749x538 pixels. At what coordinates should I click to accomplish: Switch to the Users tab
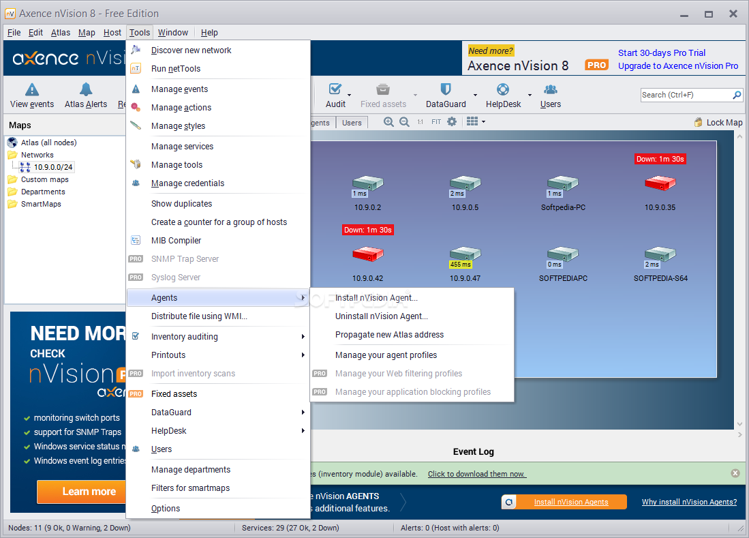pyautogui.click(x=352, y=123)
